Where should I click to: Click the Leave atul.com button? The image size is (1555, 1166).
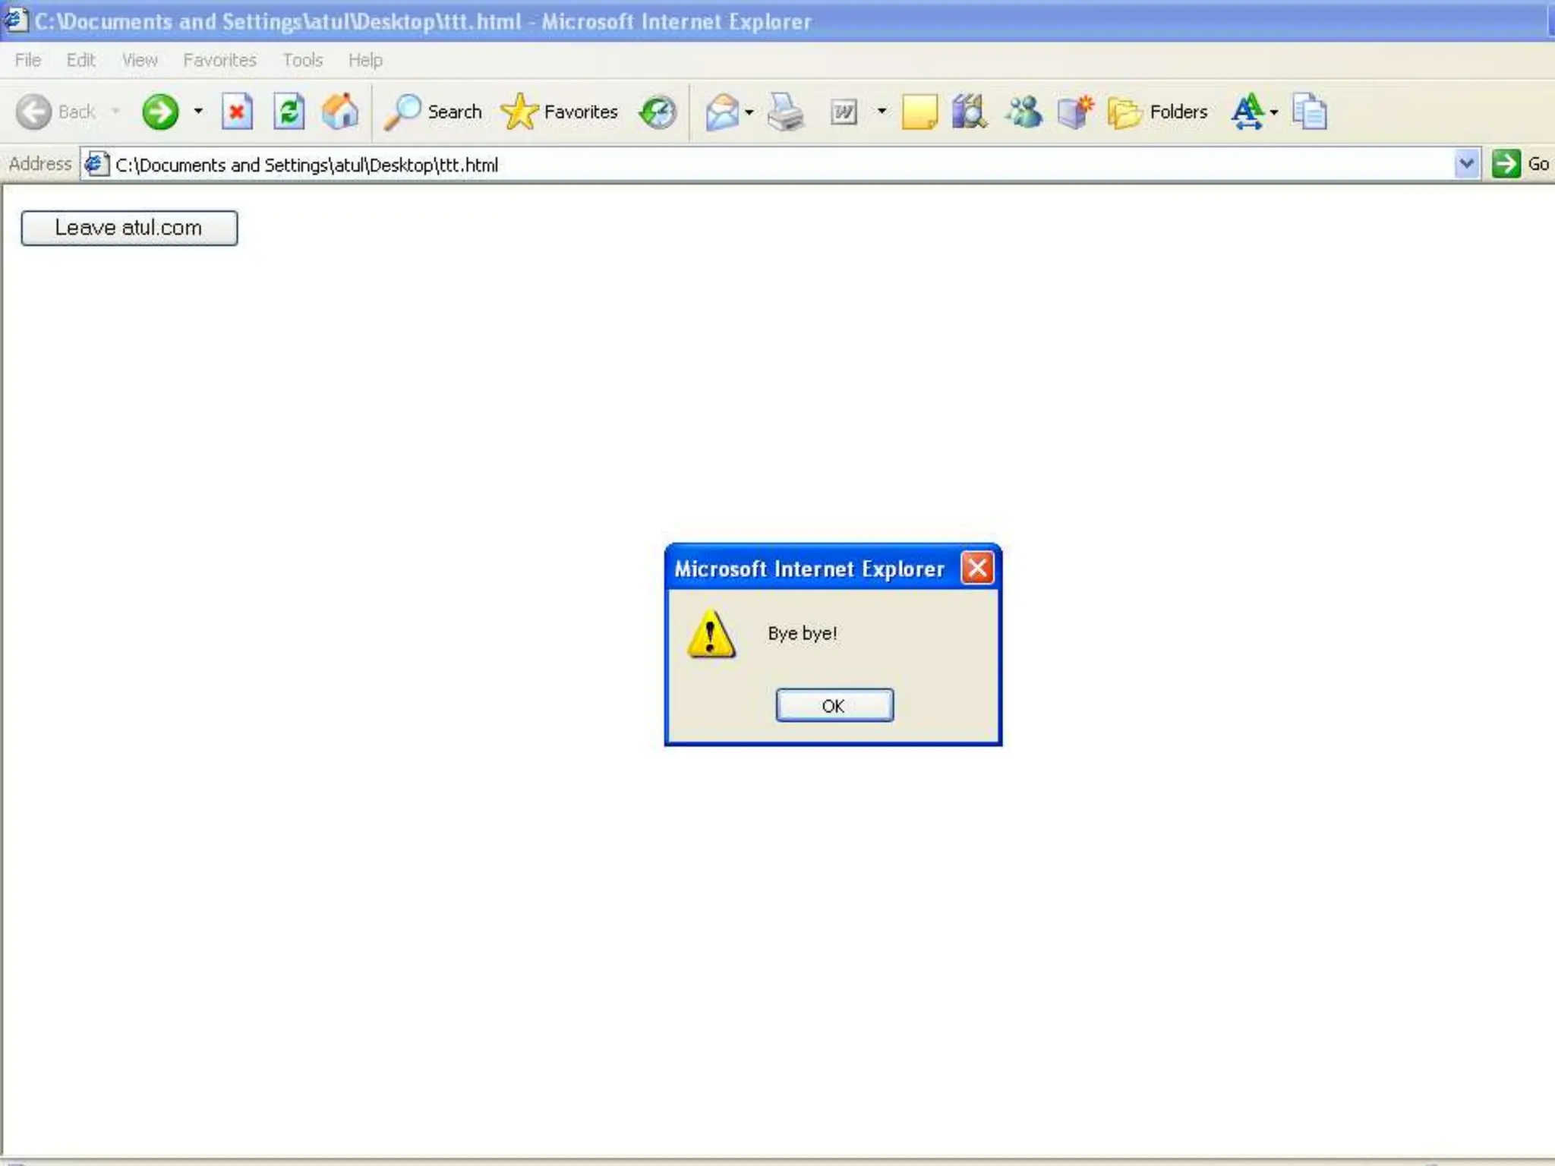(x=129, y=228)
